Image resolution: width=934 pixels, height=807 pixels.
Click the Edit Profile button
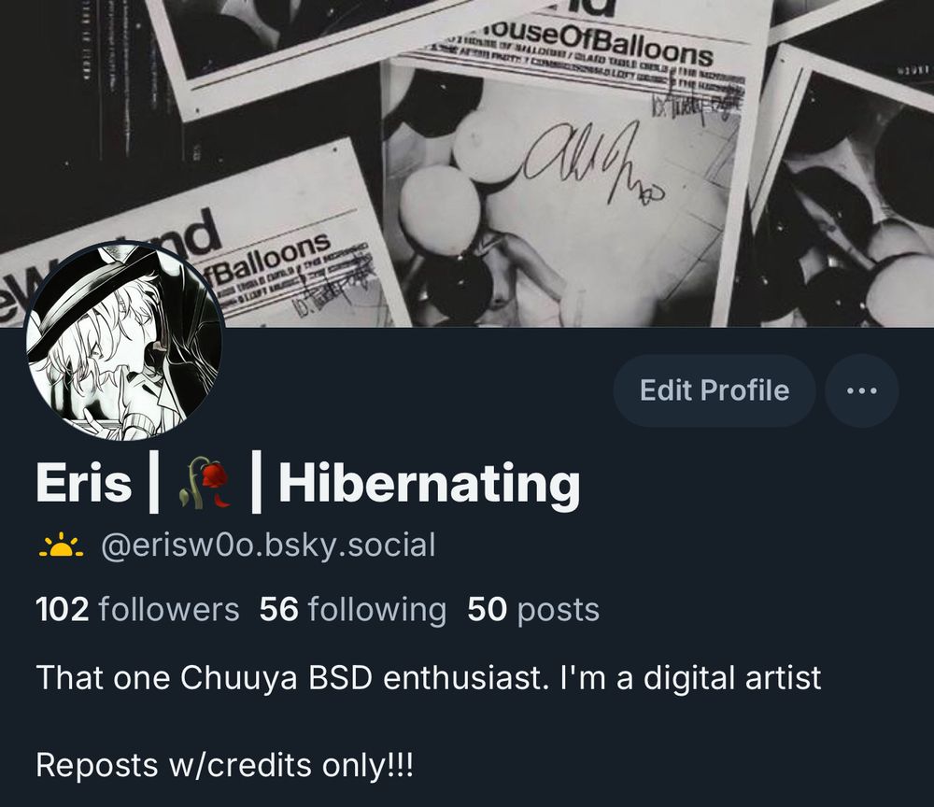(x=715, y=390)
